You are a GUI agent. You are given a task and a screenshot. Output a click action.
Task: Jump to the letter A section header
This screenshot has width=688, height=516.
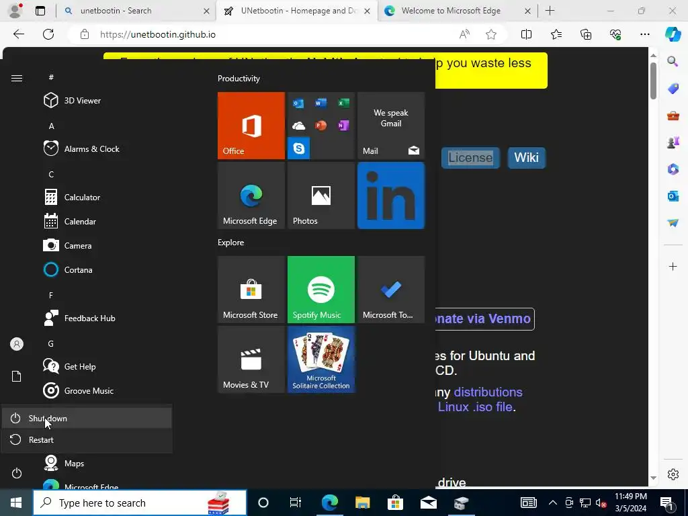click(51, 126)
